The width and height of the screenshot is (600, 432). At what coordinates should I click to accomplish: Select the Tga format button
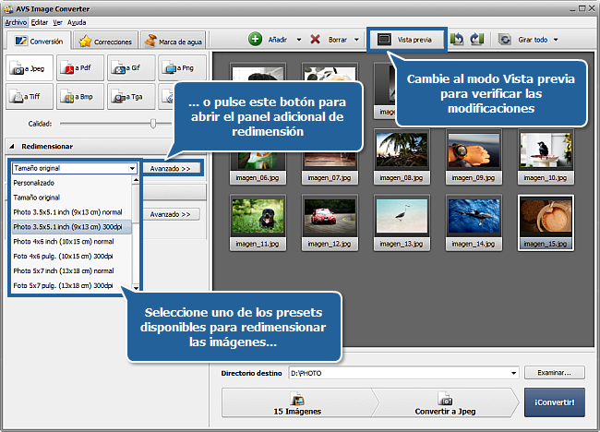pos(130,95)
